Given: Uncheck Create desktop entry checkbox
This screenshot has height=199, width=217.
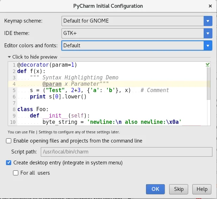Looking at the screenshot, I should (8, 163).
